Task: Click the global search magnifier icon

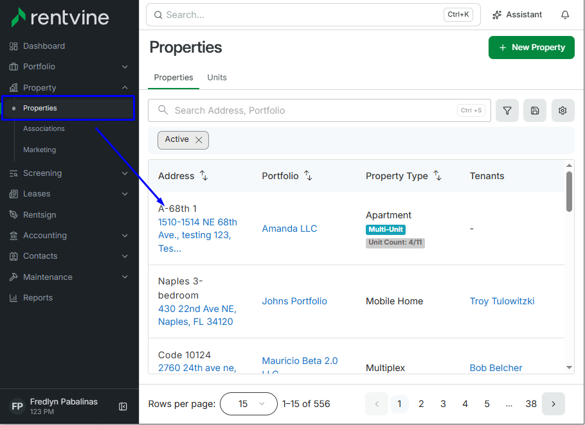Action: coord(158,15)
